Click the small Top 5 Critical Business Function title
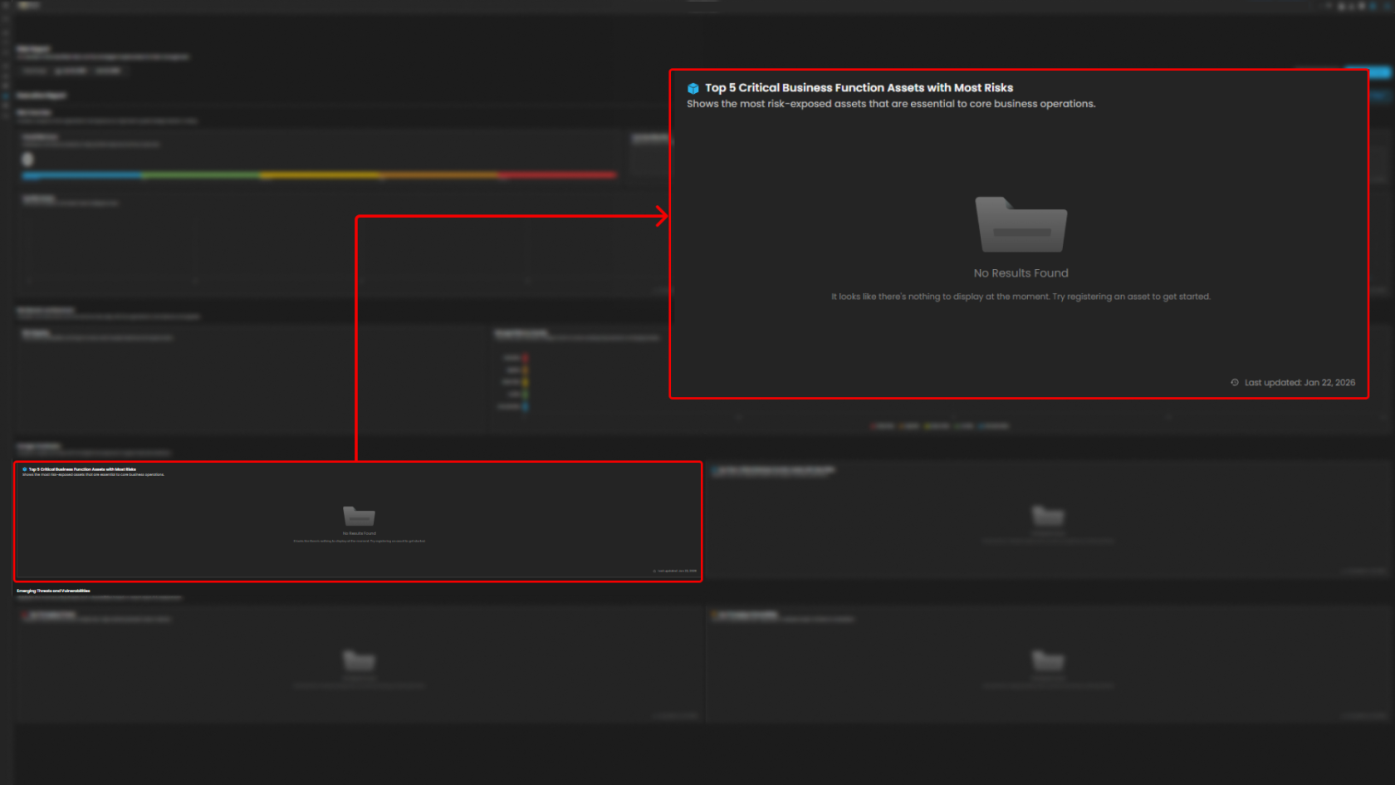The width and height of the screenshot is (1395, 785). pos(82,469)
